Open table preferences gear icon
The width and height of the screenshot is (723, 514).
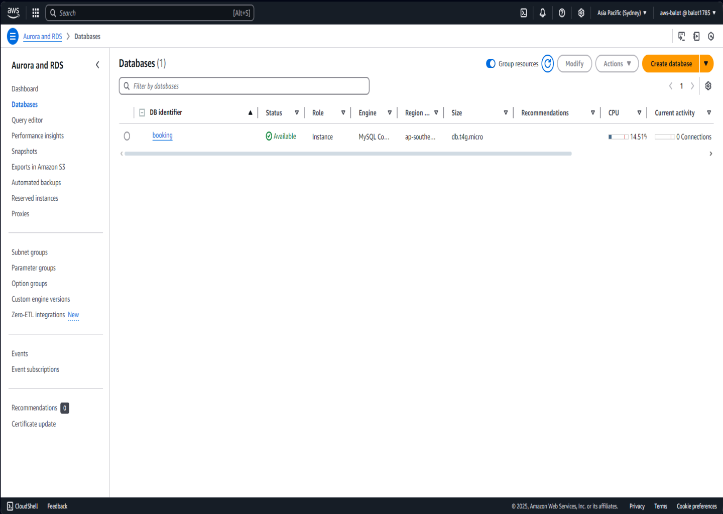(x=708, y=86)
